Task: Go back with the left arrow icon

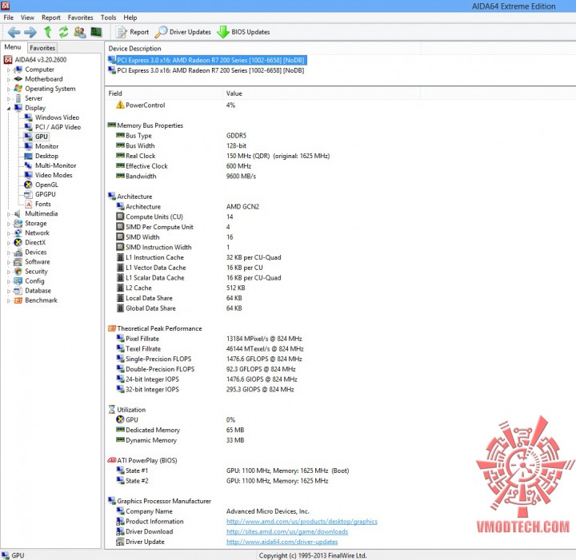Action: tap(14, 32)
